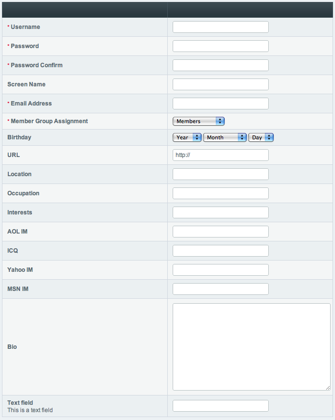335x420 pixels.
Task: Click the Password Confirm input field
Action: pos(220,65)
